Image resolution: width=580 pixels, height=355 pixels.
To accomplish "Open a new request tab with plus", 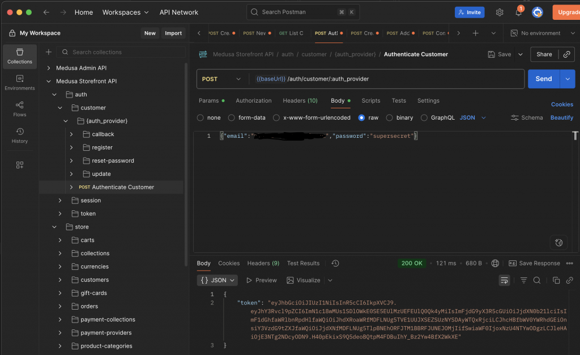I will coord(475,33).
